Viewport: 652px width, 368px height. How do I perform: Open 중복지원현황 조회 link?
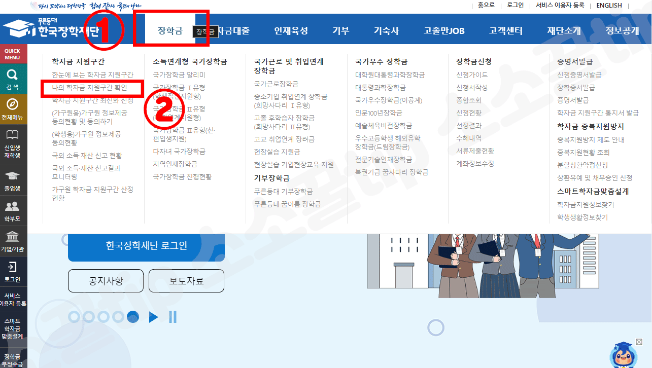pyautogui.click(x=583, y=152)
